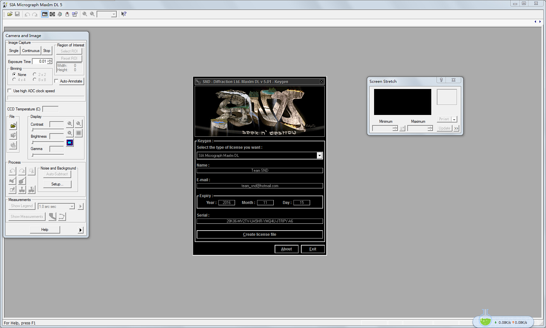Click the magnifier icon beside Brightness
The height and width of the screenshot is (328, 546).
point(70,133)
